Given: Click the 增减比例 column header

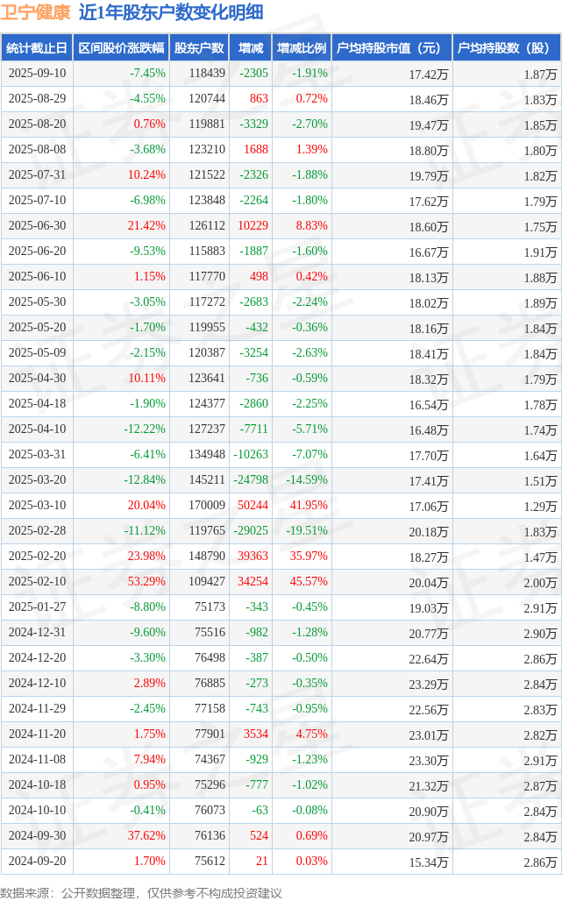Looking at the screenshot, I should click(301, 48).
